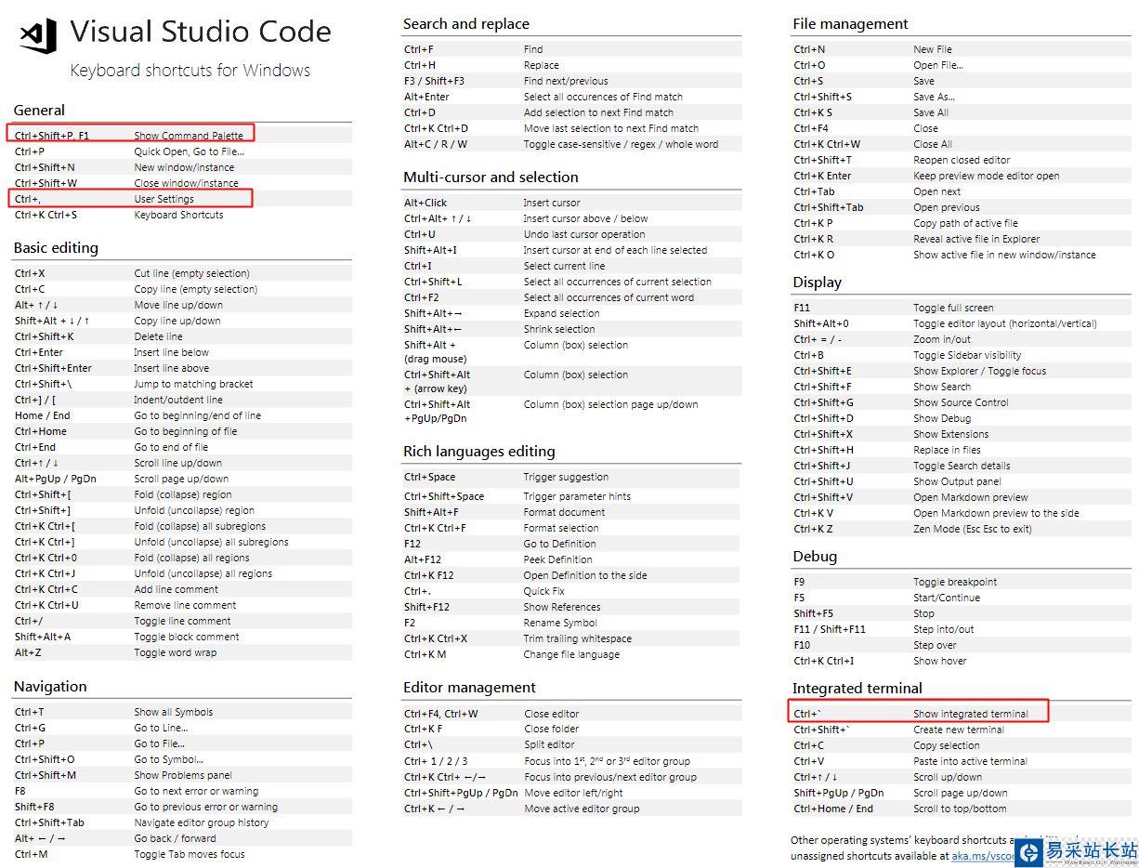The image size is (1139, 868).
Task: Click 'Jump to matching bracket' entry
Action: coord(193,384)
